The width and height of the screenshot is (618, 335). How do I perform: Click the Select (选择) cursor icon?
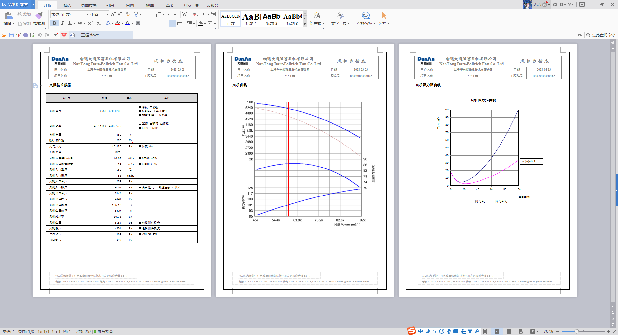pyautogui.click(x=384, y=15)
